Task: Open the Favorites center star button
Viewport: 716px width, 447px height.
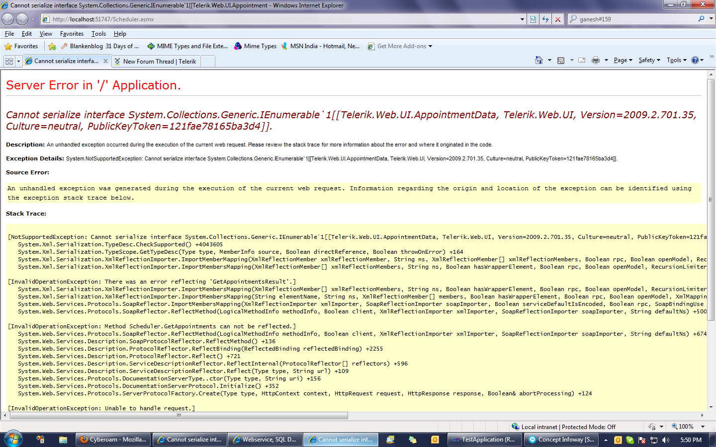Action: (21, 46)
